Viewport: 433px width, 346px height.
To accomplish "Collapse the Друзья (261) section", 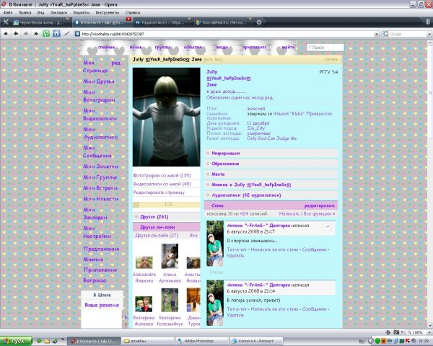I will (167, 216).
